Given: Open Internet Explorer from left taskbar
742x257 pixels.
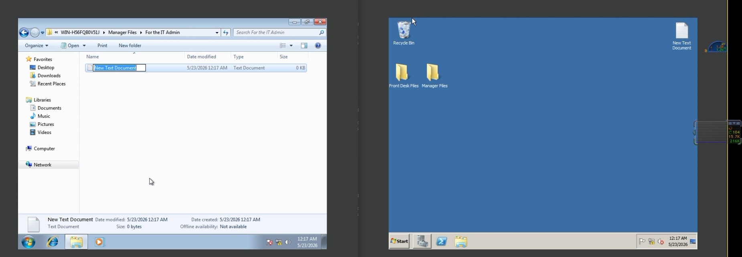Looking at the screenshot, I should [53, 242].
